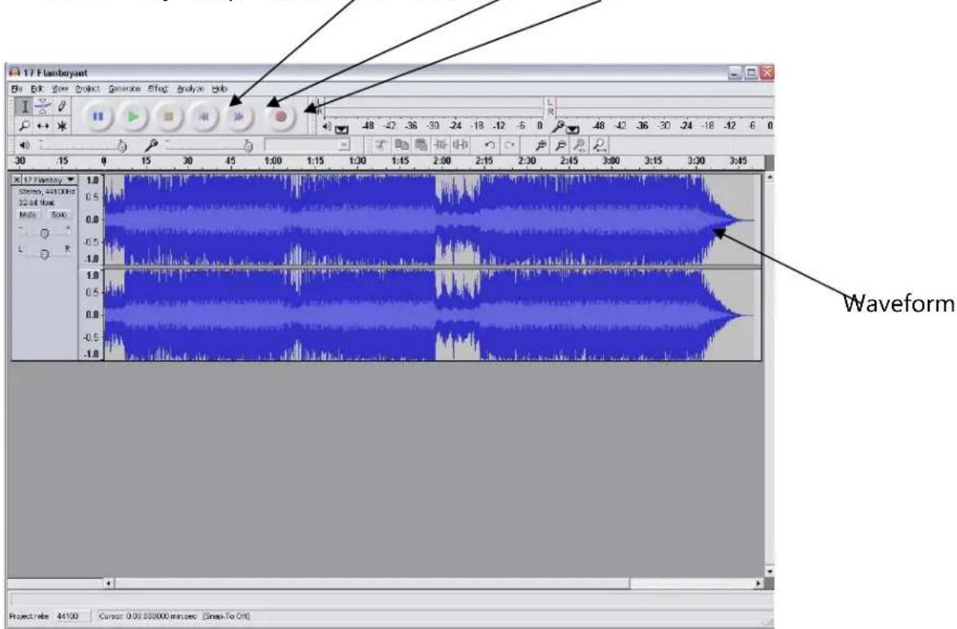Click the Snap-To Off status text
The image size is (957, 629).
[x=226, y=617]
